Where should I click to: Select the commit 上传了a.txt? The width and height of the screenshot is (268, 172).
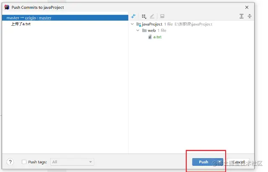[21, 24]
